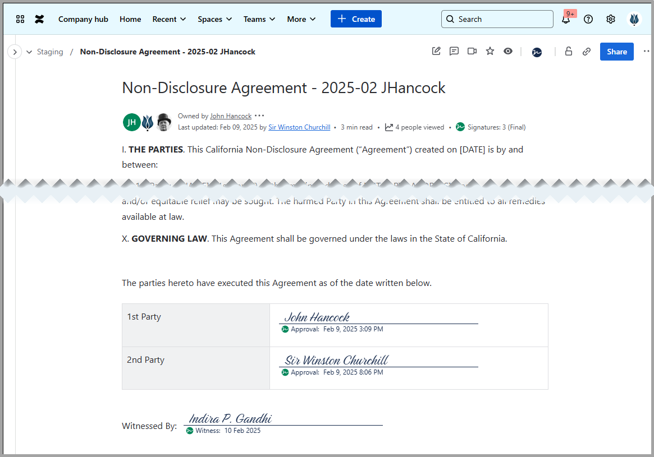Expand the Spaces dropdown menu
The image size is (654, 457).
point(214,19)
